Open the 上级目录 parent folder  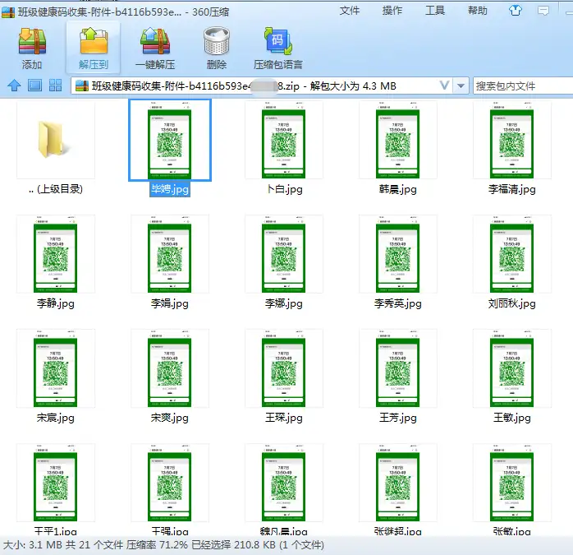[56, 141]
